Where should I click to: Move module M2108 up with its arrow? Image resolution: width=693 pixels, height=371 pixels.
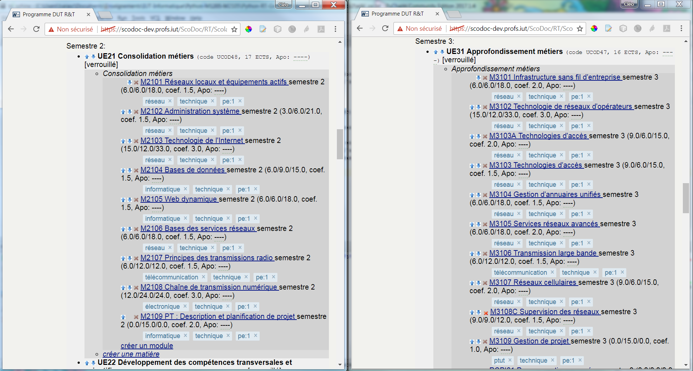tap(123, 288)
